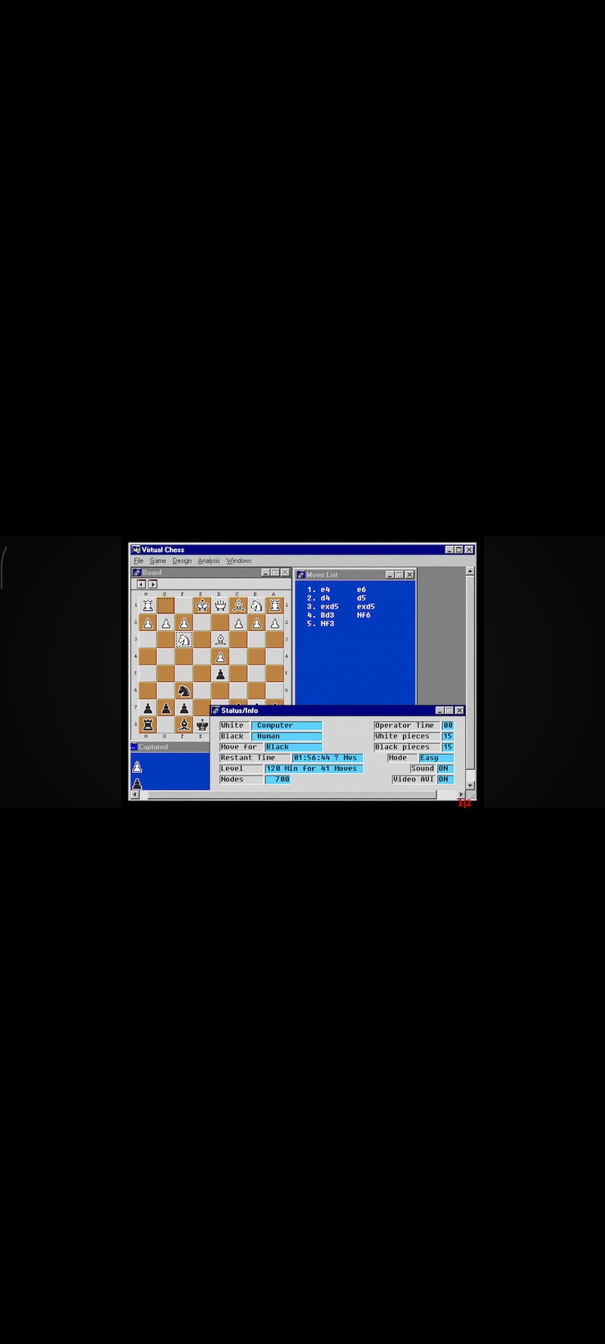The image size is (605, 1344).
Task: Pick the black pawn on F7
Action: [x=184, y=708]
